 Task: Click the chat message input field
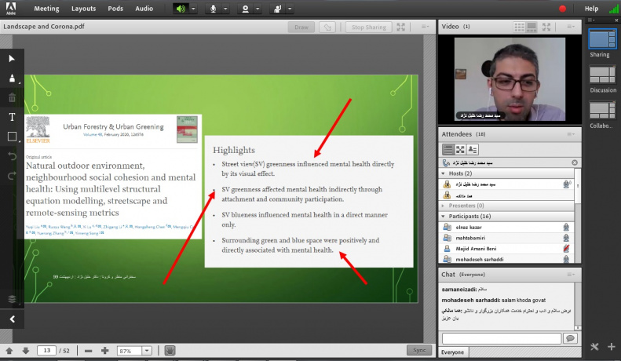pyautogui.click(x=501, y=338)
